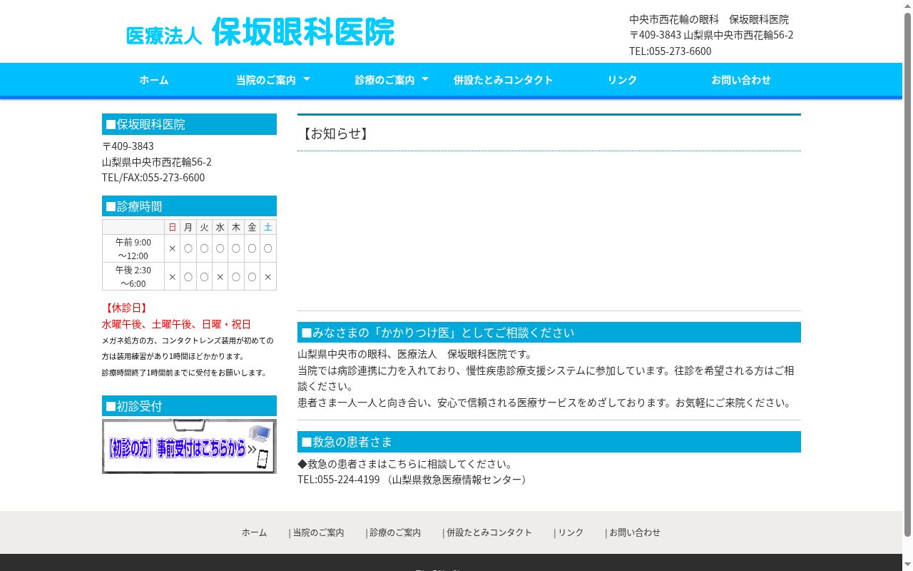Click the footer お問い合わせ link
This screenshot has width=913, height=571.
pyautogui.click(x=635, y=532)
